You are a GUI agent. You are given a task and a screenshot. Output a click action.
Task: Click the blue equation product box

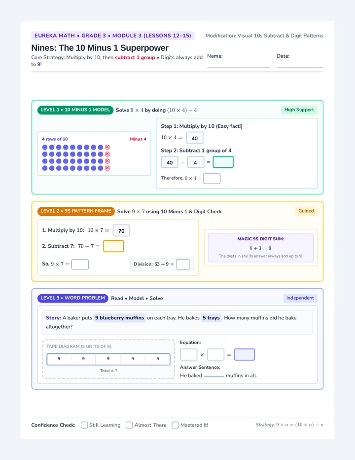[x=245, y=354]
